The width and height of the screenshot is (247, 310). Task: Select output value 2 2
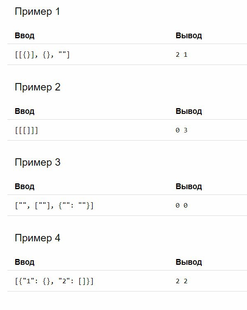[182, 281]
